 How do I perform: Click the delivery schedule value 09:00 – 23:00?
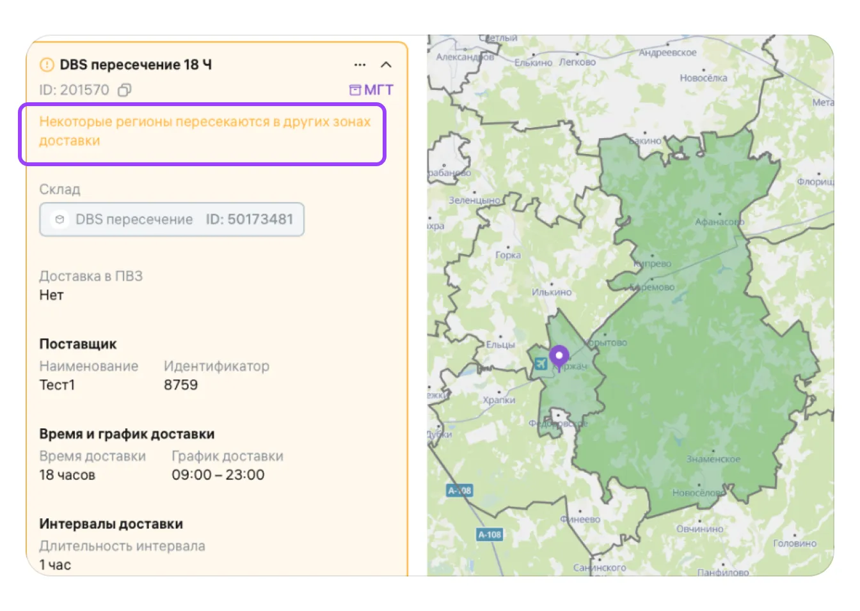(218, 476)
